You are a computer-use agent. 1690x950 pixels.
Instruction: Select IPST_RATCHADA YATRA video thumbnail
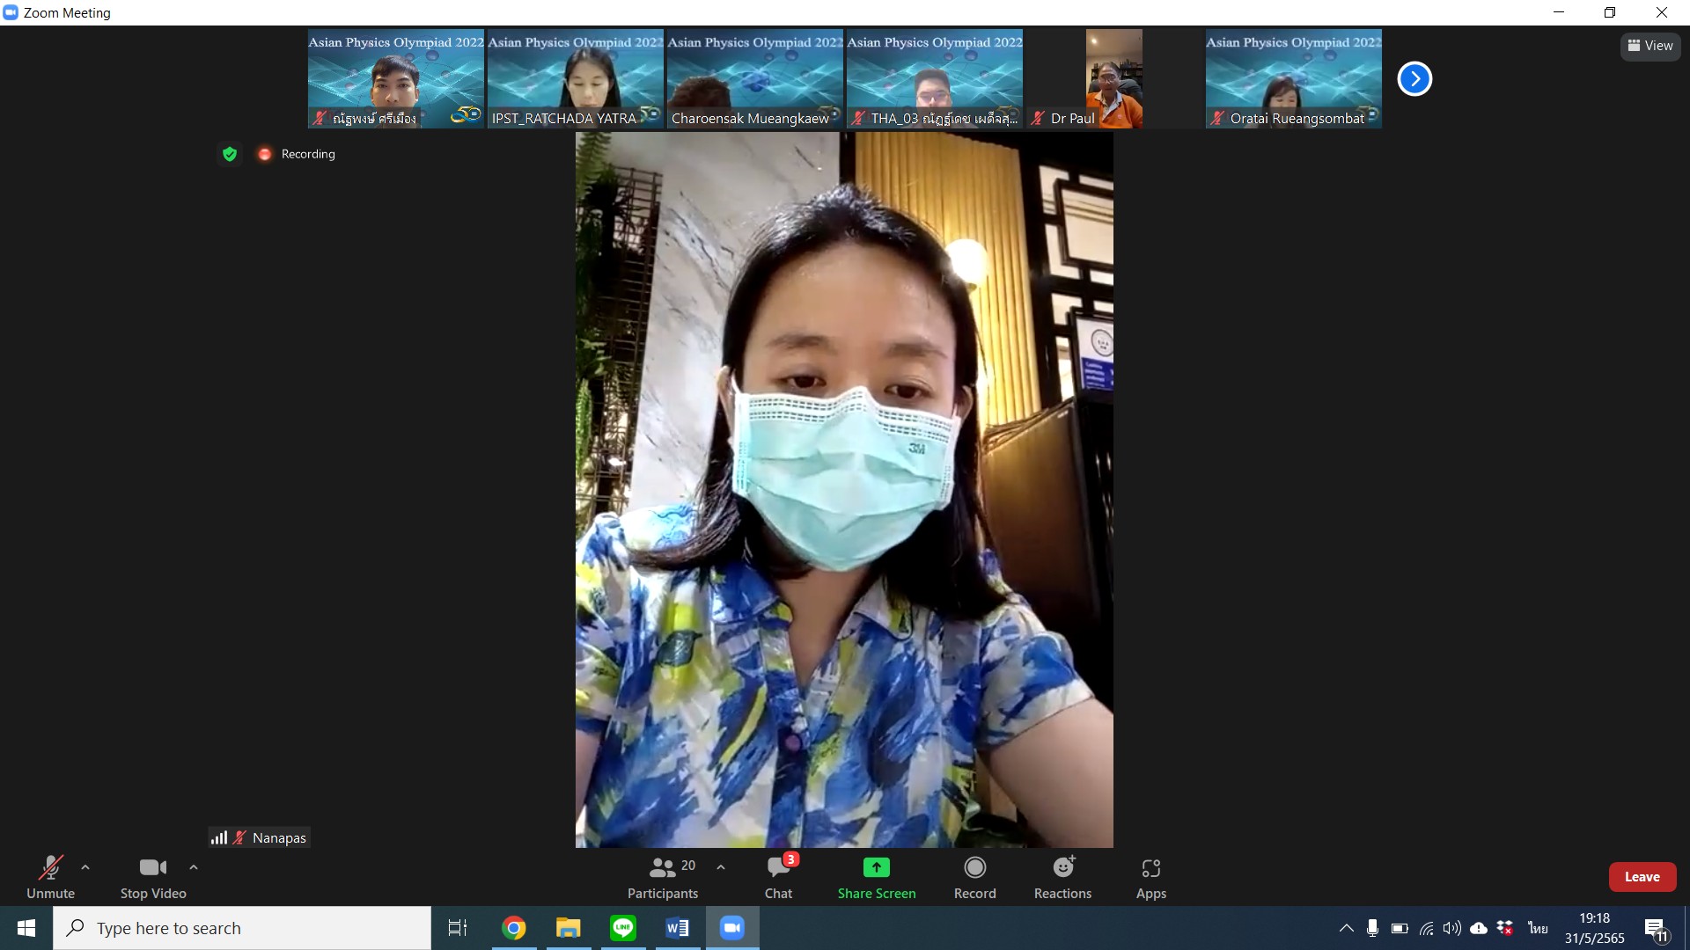pos(576,78)
